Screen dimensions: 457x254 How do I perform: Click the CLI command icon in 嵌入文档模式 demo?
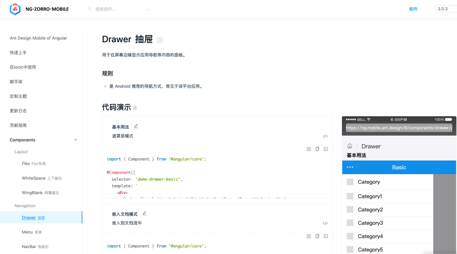326,236
